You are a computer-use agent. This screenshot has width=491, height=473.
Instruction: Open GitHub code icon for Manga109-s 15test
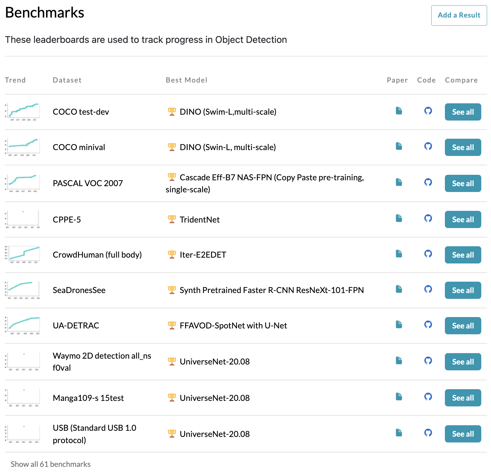[x=428, y=397]
